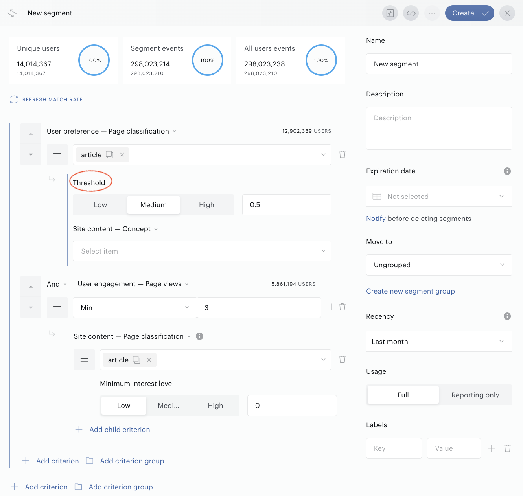Close the segment editor with X

507,13
